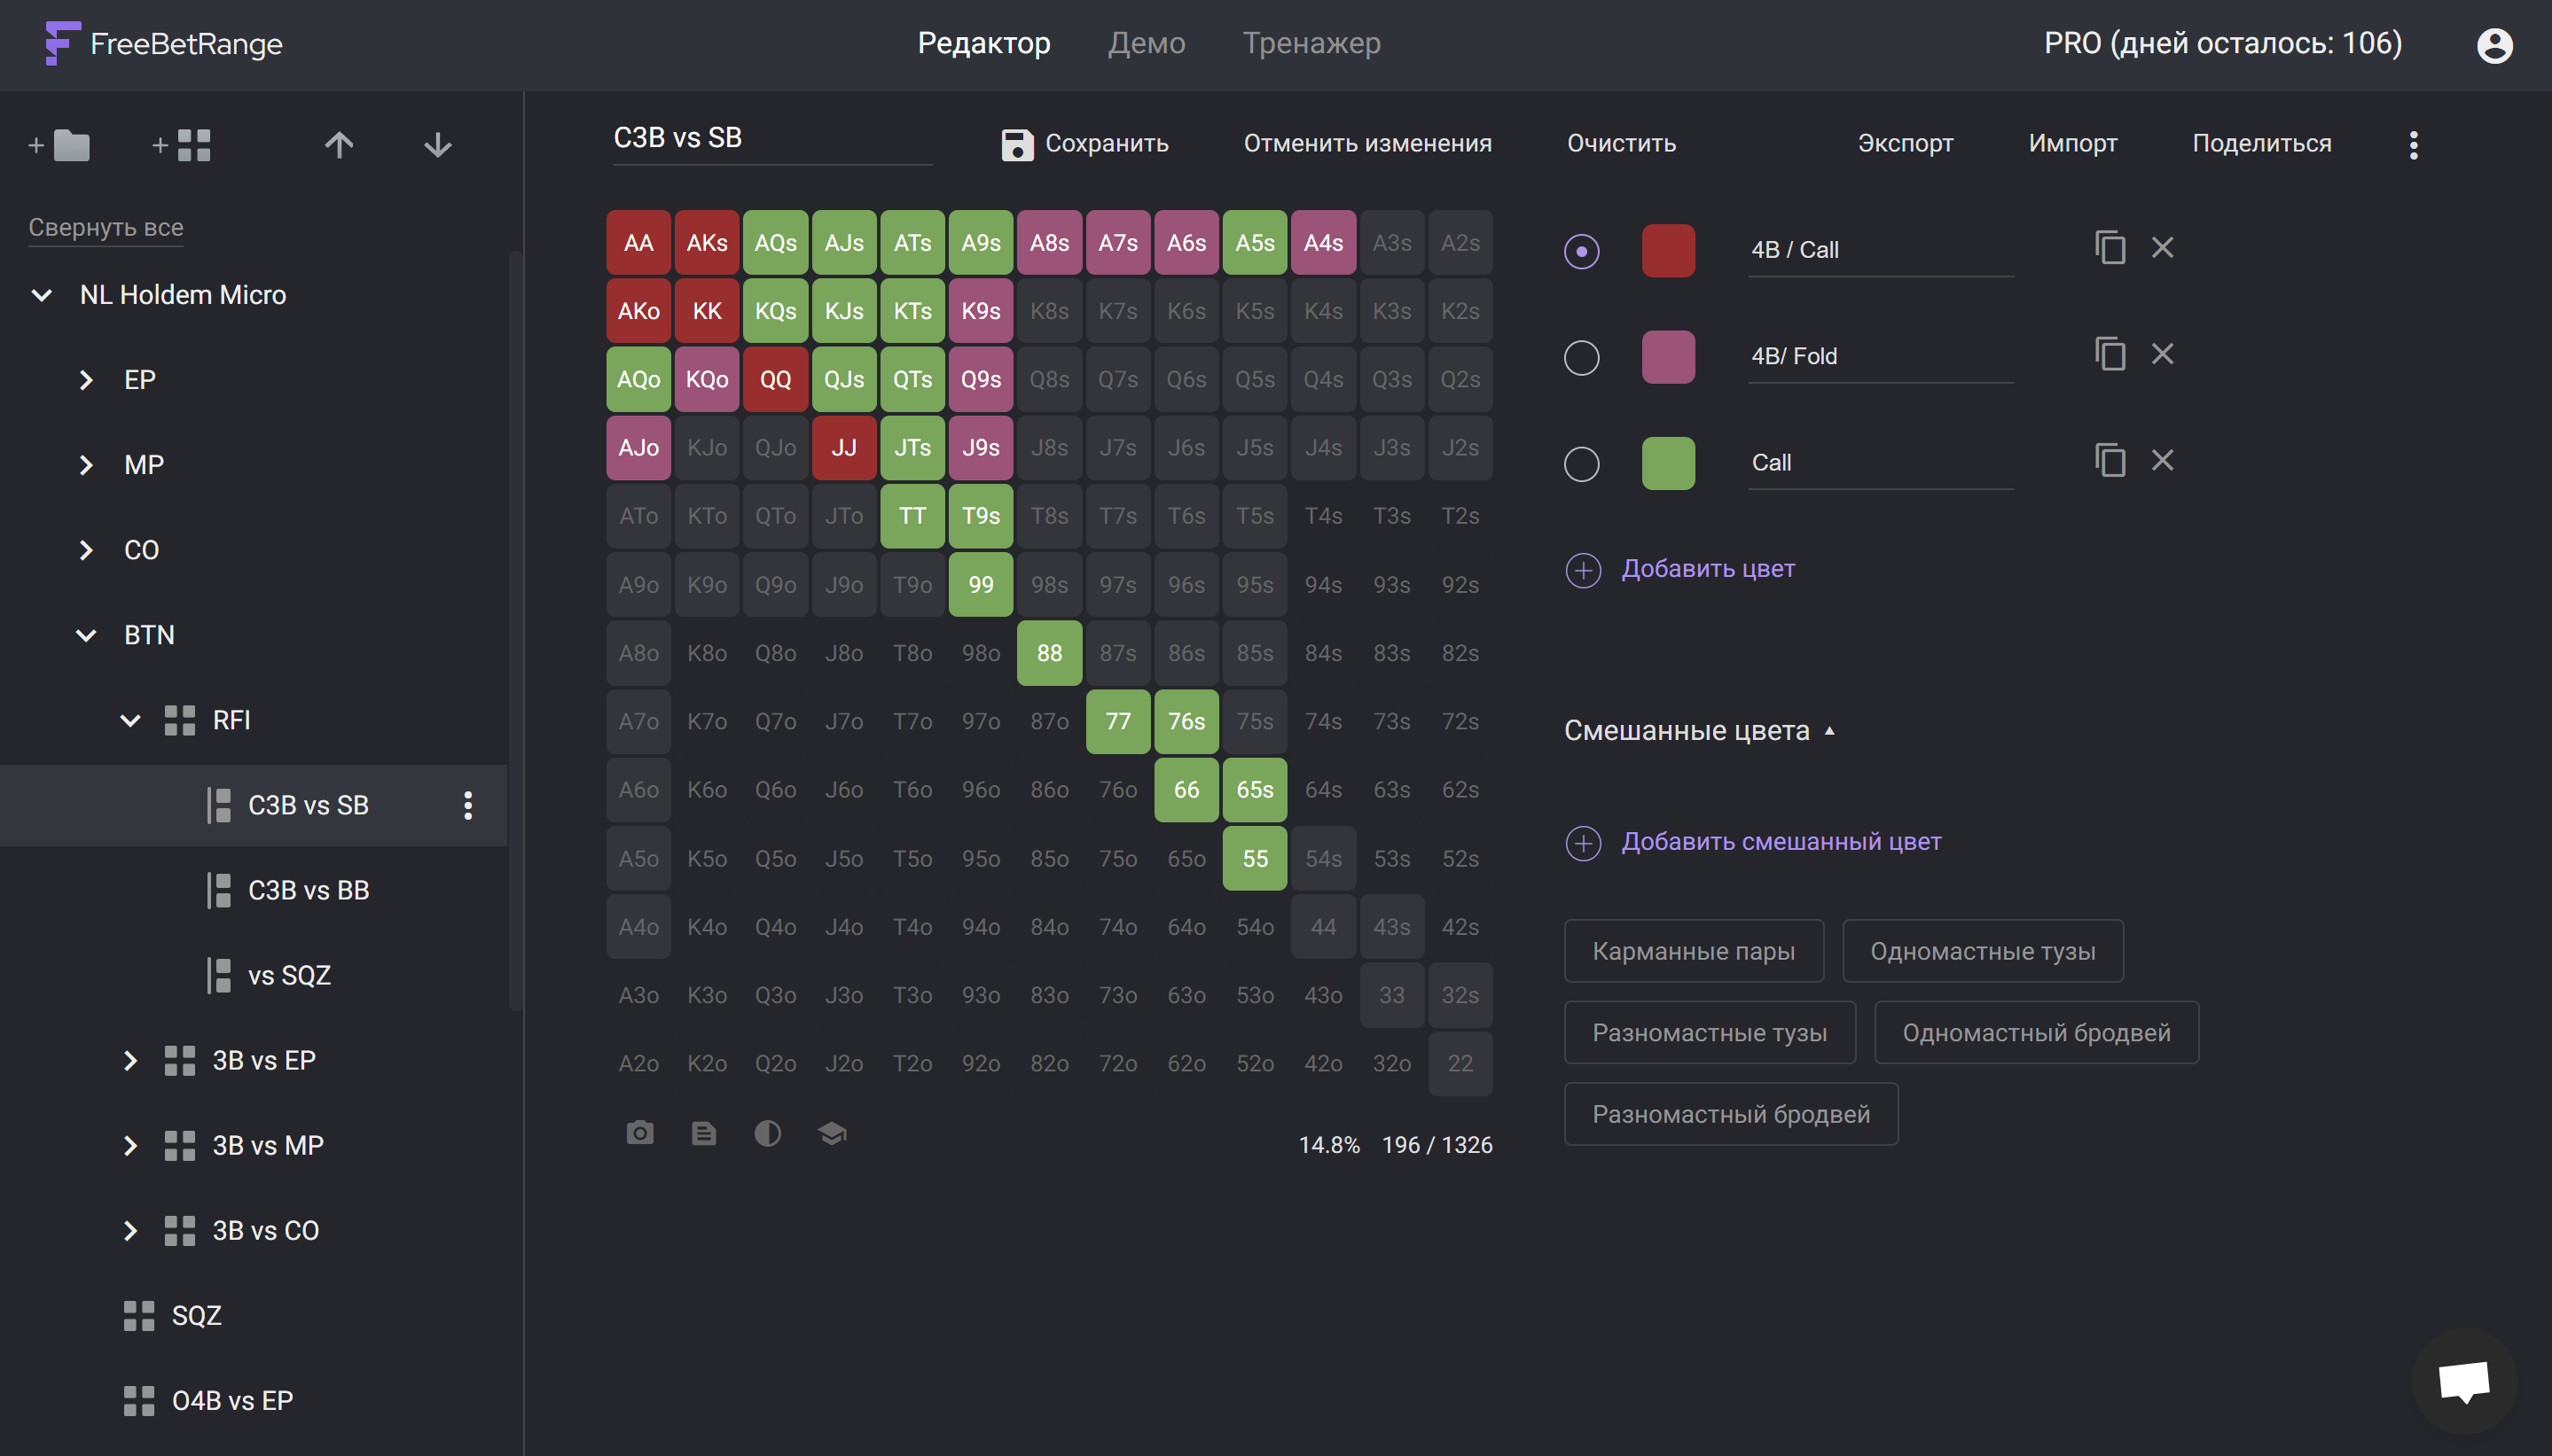The width and height of the screenshot is (2552, 1456).
Task: Collapse the BTN folder
Action: (x=86, y=635)
